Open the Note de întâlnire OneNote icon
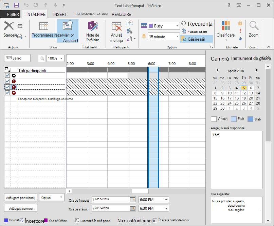The height and width of the screenshot is (226, 274). [93, 26]
